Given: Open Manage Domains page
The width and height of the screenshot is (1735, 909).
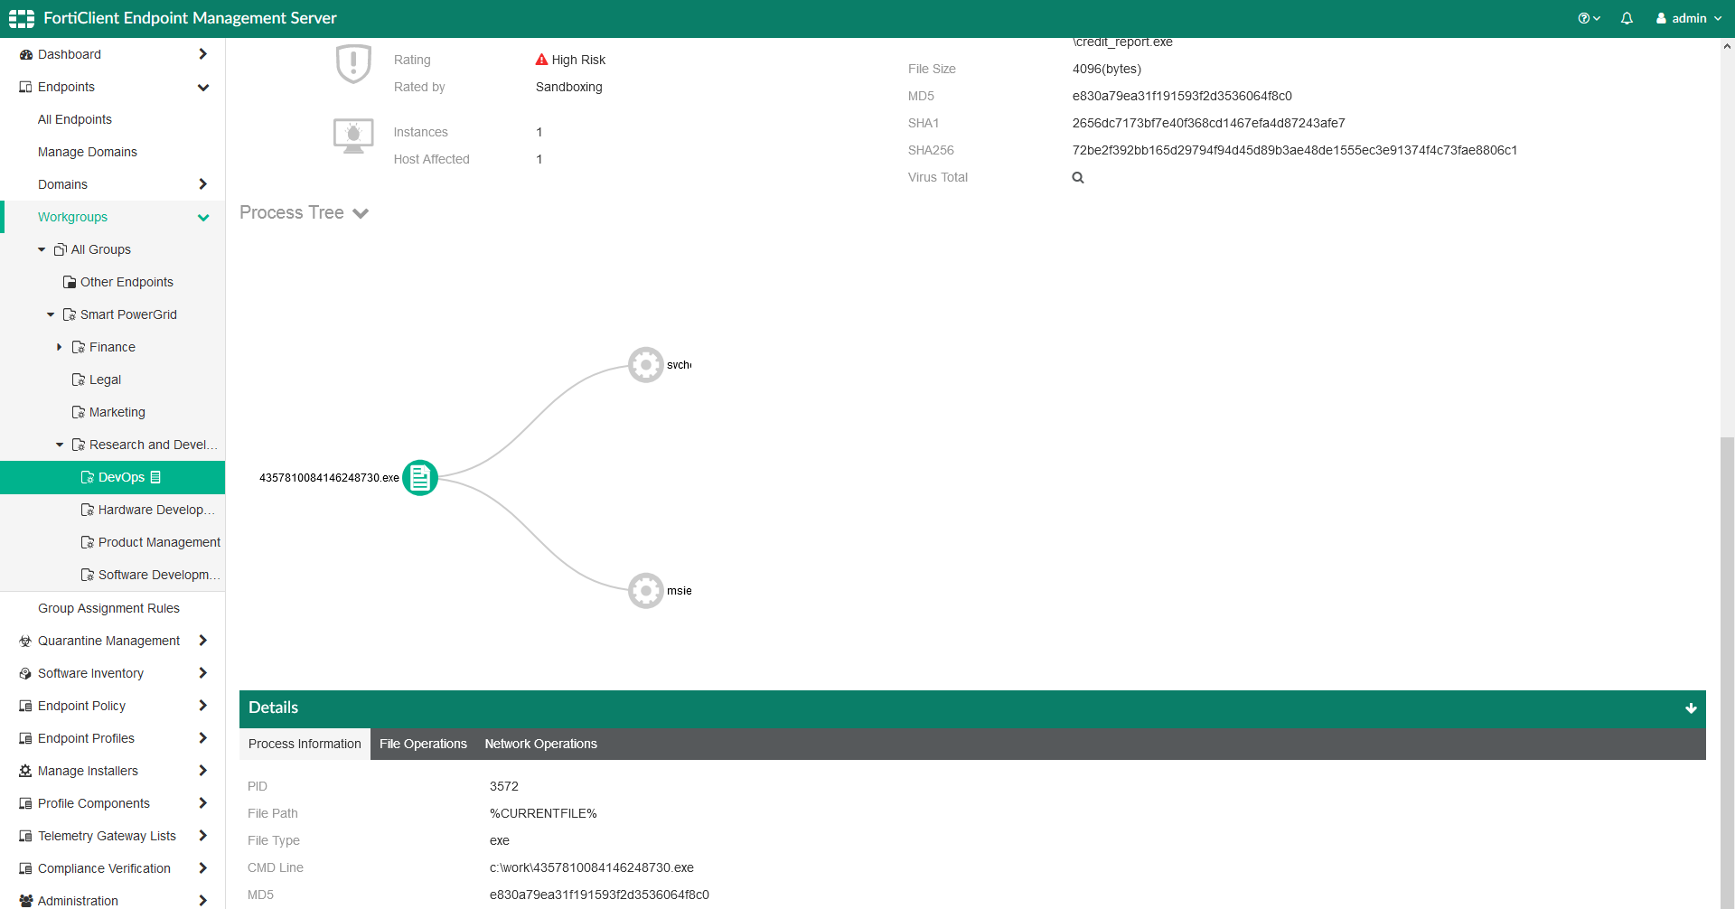Looking at the screenshot, I should coord(88,152).
